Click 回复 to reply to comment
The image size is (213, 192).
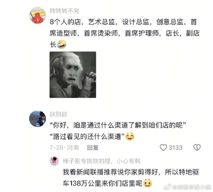[93, 148]
